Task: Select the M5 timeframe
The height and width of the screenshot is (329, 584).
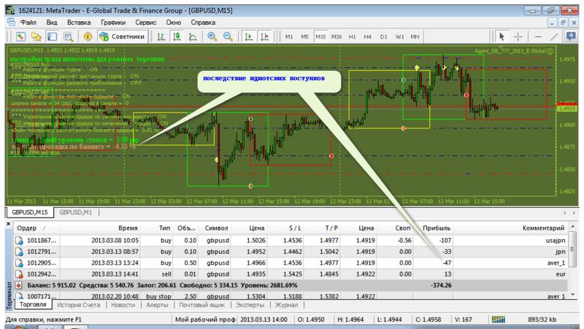Action: [x=304, y=37]
